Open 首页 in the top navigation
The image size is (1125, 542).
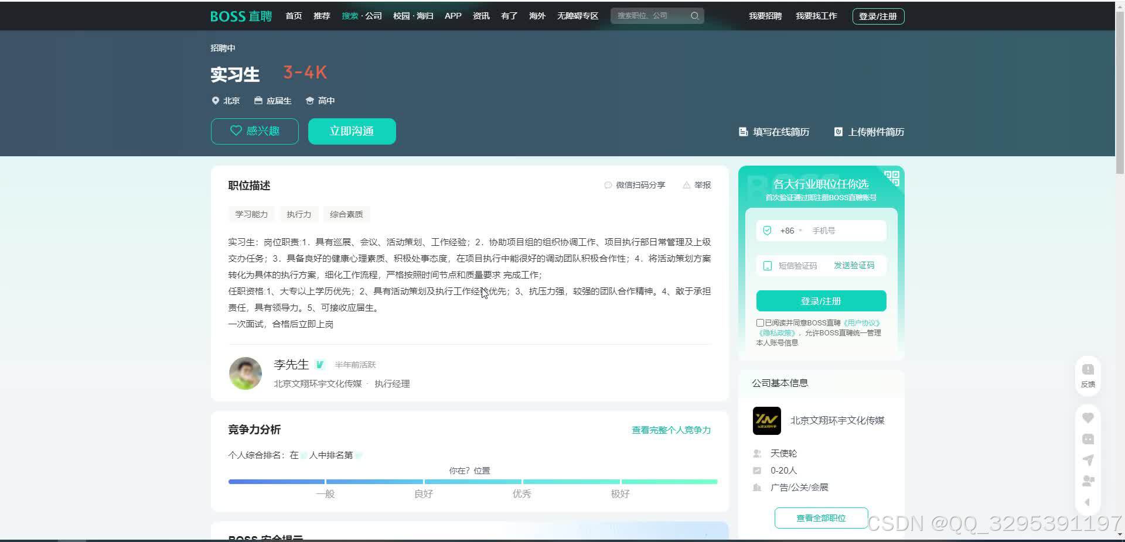click(294, 16)
